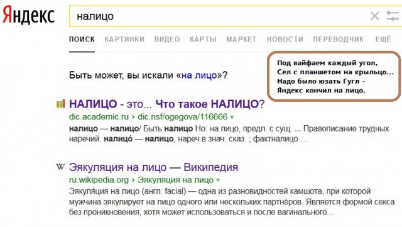Click the 'Под вайфаем каждый угол' line
Screen dimensions: 402x227
pyautogui.click(x=327, y=63)
